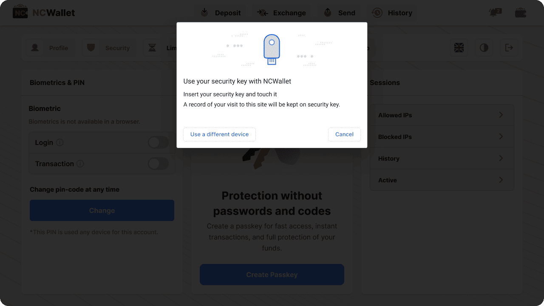544x306 pixels.
Task: Choose Use a different device
Action: pyautogui.click(x=219, y=134)
